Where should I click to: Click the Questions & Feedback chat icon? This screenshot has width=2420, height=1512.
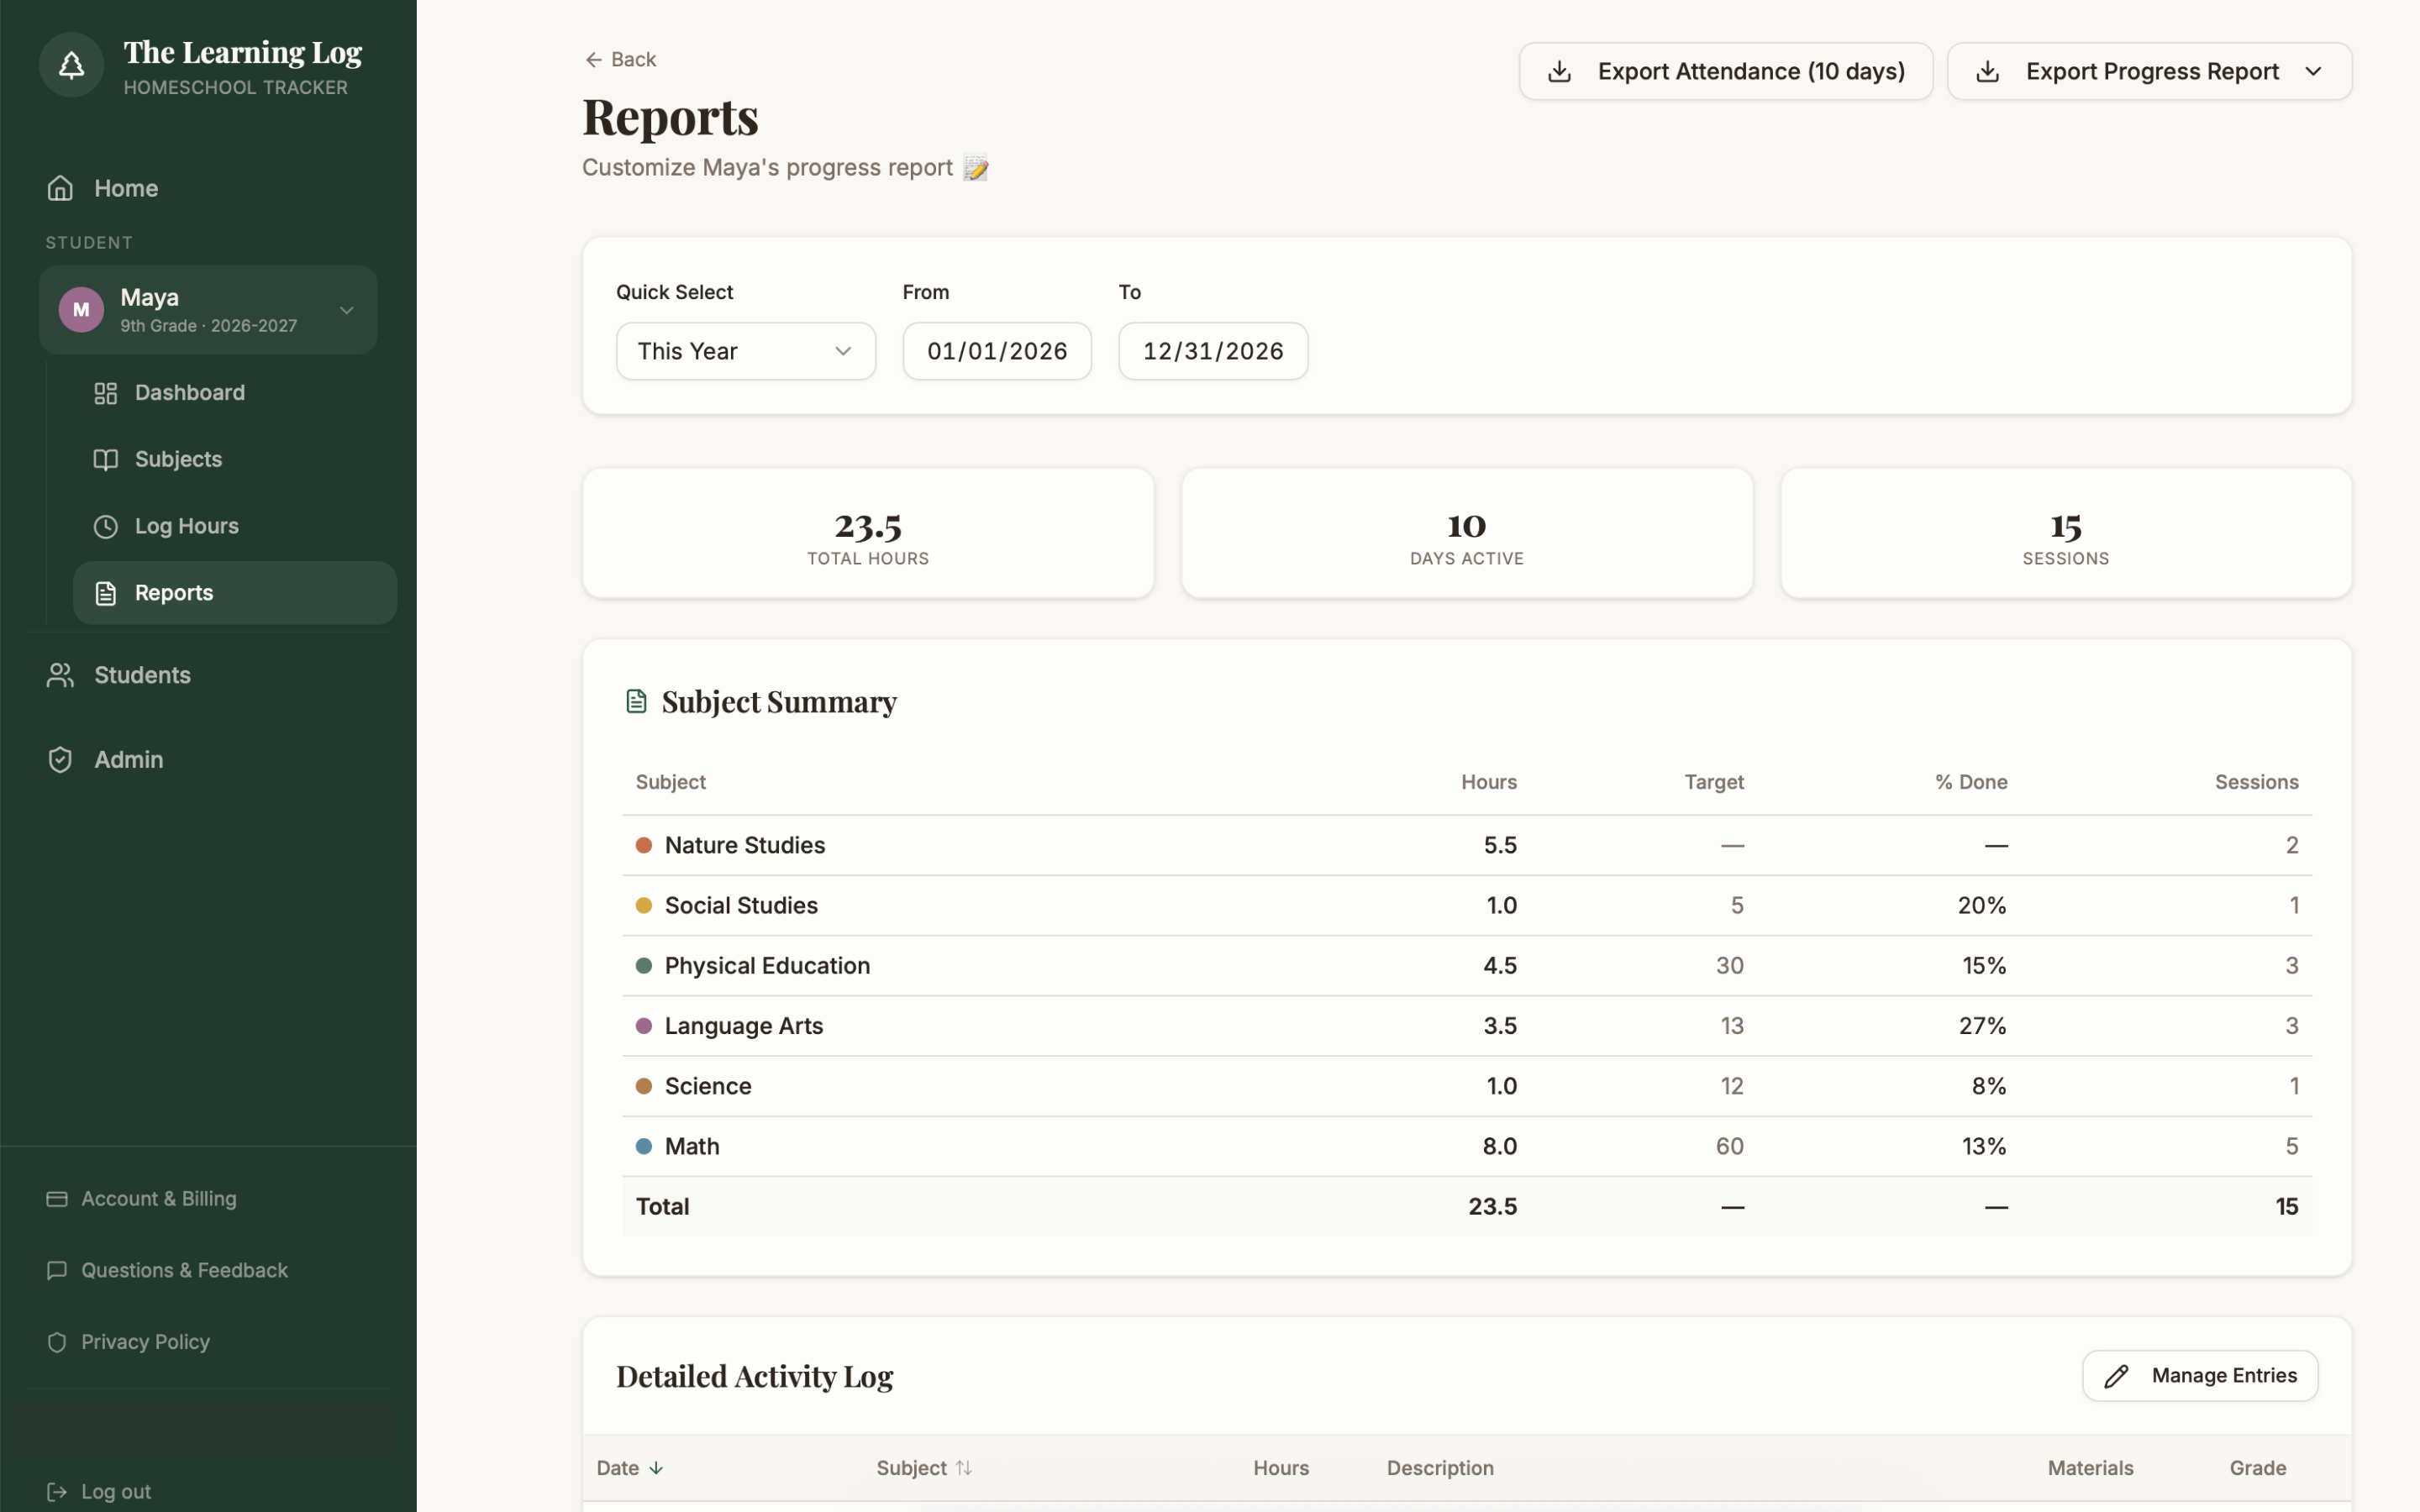coord(57,1270)
